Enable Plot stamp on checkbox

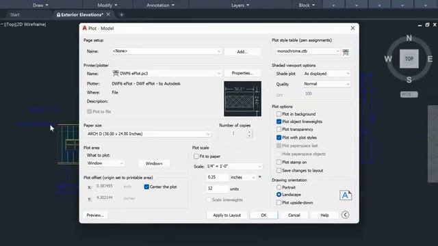pyautogui.click(x=279, y=162)
